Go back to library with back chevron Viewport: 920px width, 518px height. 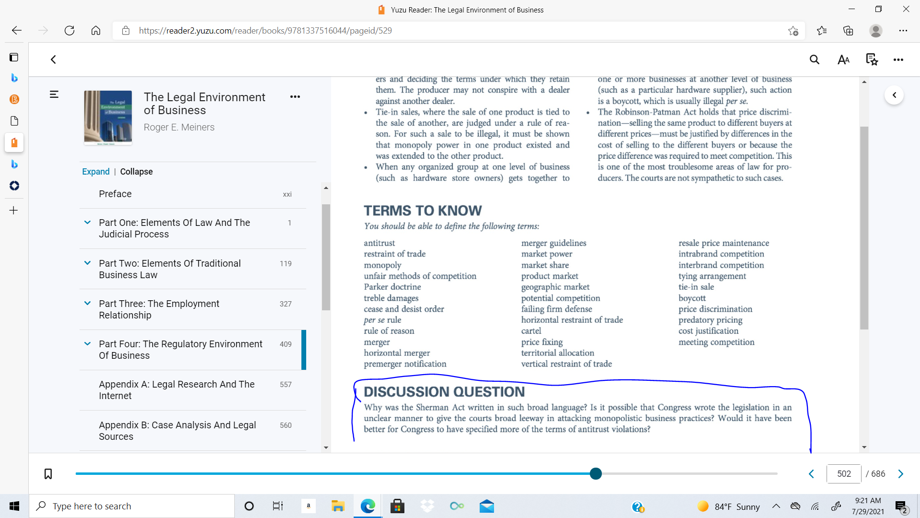pyautogui.click(x=53, y=59)
